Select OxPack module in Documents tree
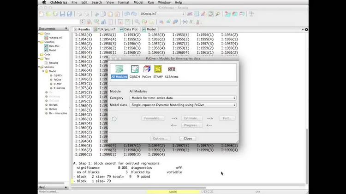Screen dimensions: 346x194 [53, 105]
